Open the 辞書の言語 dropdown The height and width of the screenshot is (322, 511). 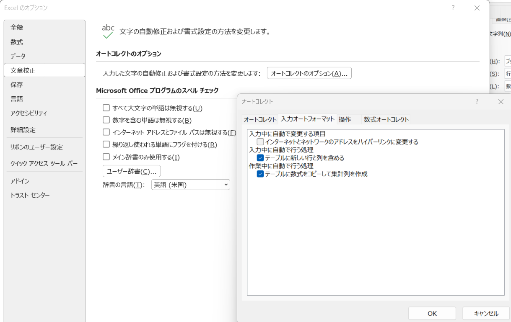coord(190,185)
